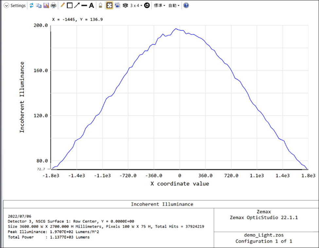The height and width of the screenshot is (248, 319).
Task: Save the graph using the save icon
Action: click(46, 6)
